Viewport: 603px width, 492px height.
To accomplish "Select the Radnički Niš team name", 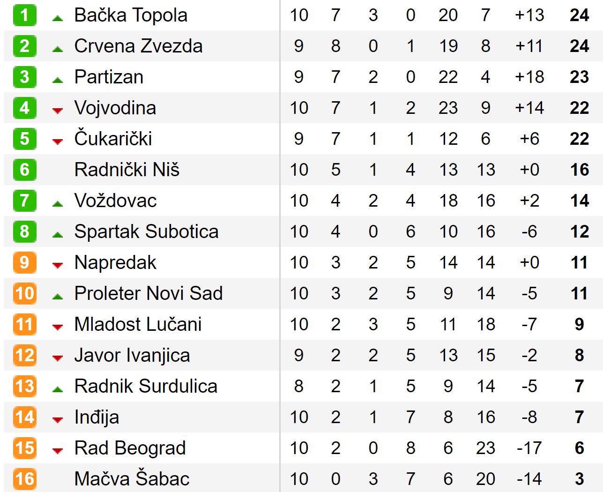I will pyautogui.click(x=127, y=170).
